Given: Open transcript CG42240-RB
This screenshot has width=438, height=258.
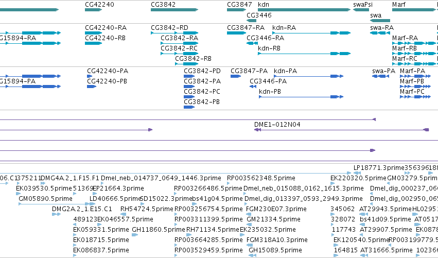Looking at the screenshot, I should coord(106,38).
